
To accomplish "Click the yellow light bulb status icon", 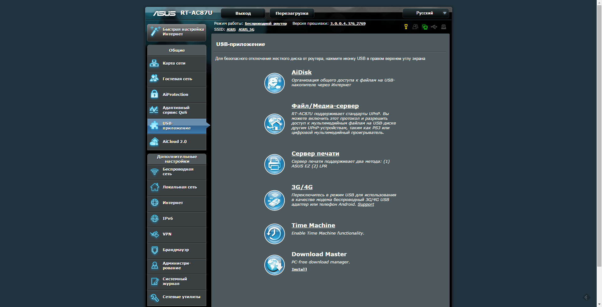I will pos(406,27).
